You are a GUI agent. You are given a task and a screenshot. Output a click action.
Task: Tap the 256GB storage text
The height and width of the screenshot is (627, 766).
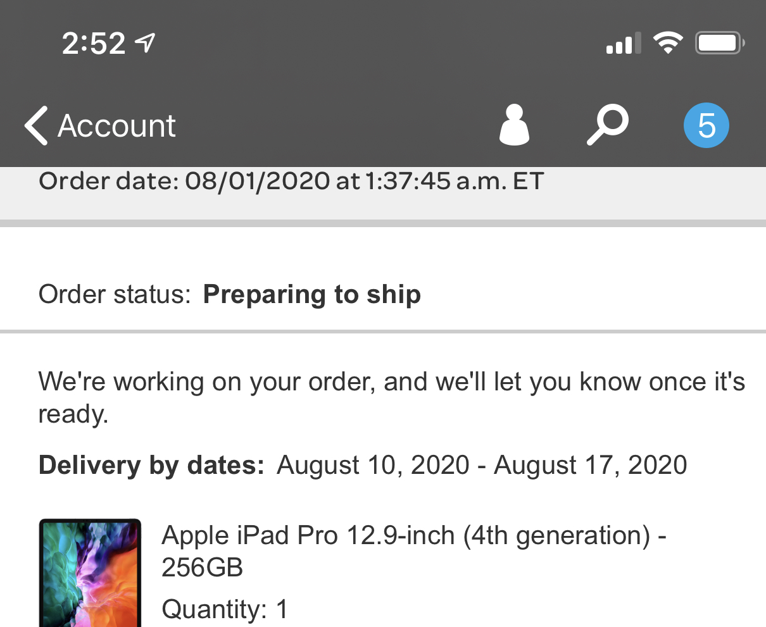[x=202, y=568]
